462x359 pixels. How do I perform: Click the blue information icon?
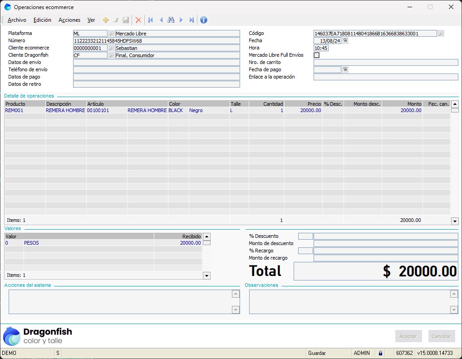pos(204,20)
